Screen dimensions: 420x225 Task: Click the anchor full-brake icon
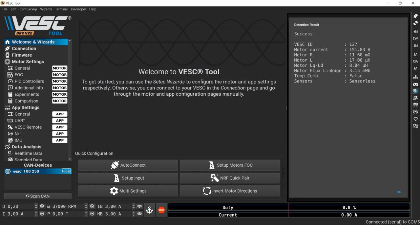pyautogui.click(x=150, y=210)
